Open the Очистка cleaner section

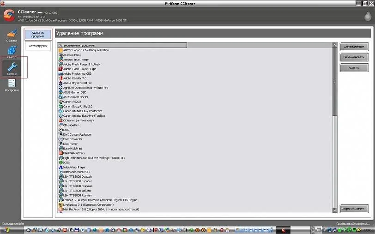point(12,36)
